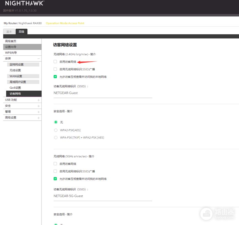Viewport: 239px width, 225px height.
Task: Expand the 管理 menu section
Action: point(38,112)
